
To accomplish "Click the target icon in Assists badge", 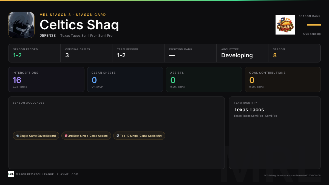I will [66, 136].
